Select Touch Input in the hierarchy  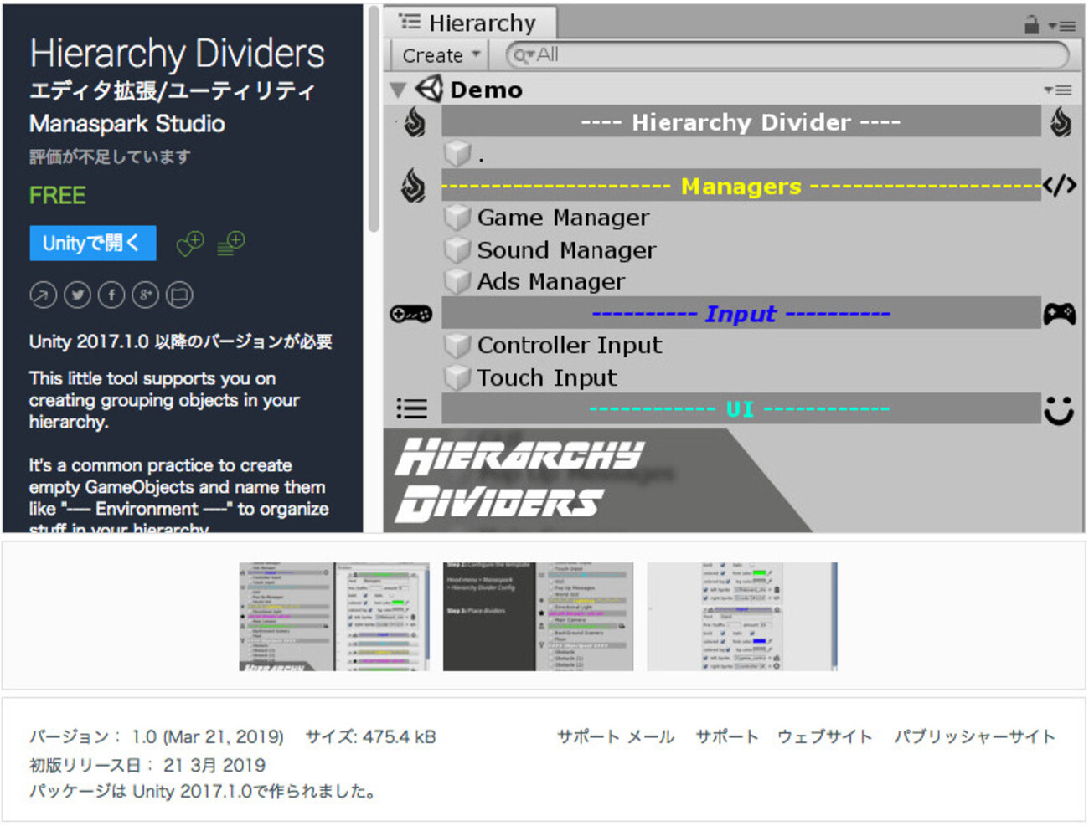click(x=547, y=377)
